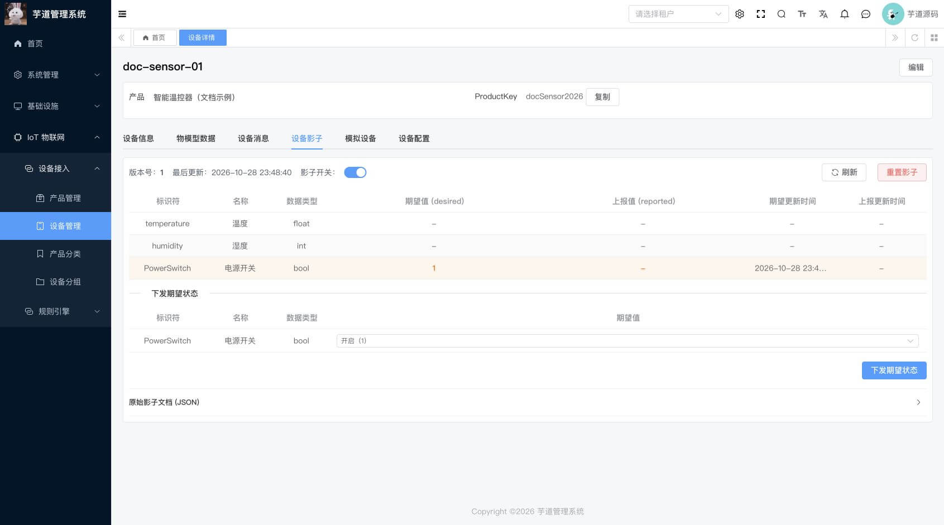Switch to the 物模型数据 tab

point(196,138)
